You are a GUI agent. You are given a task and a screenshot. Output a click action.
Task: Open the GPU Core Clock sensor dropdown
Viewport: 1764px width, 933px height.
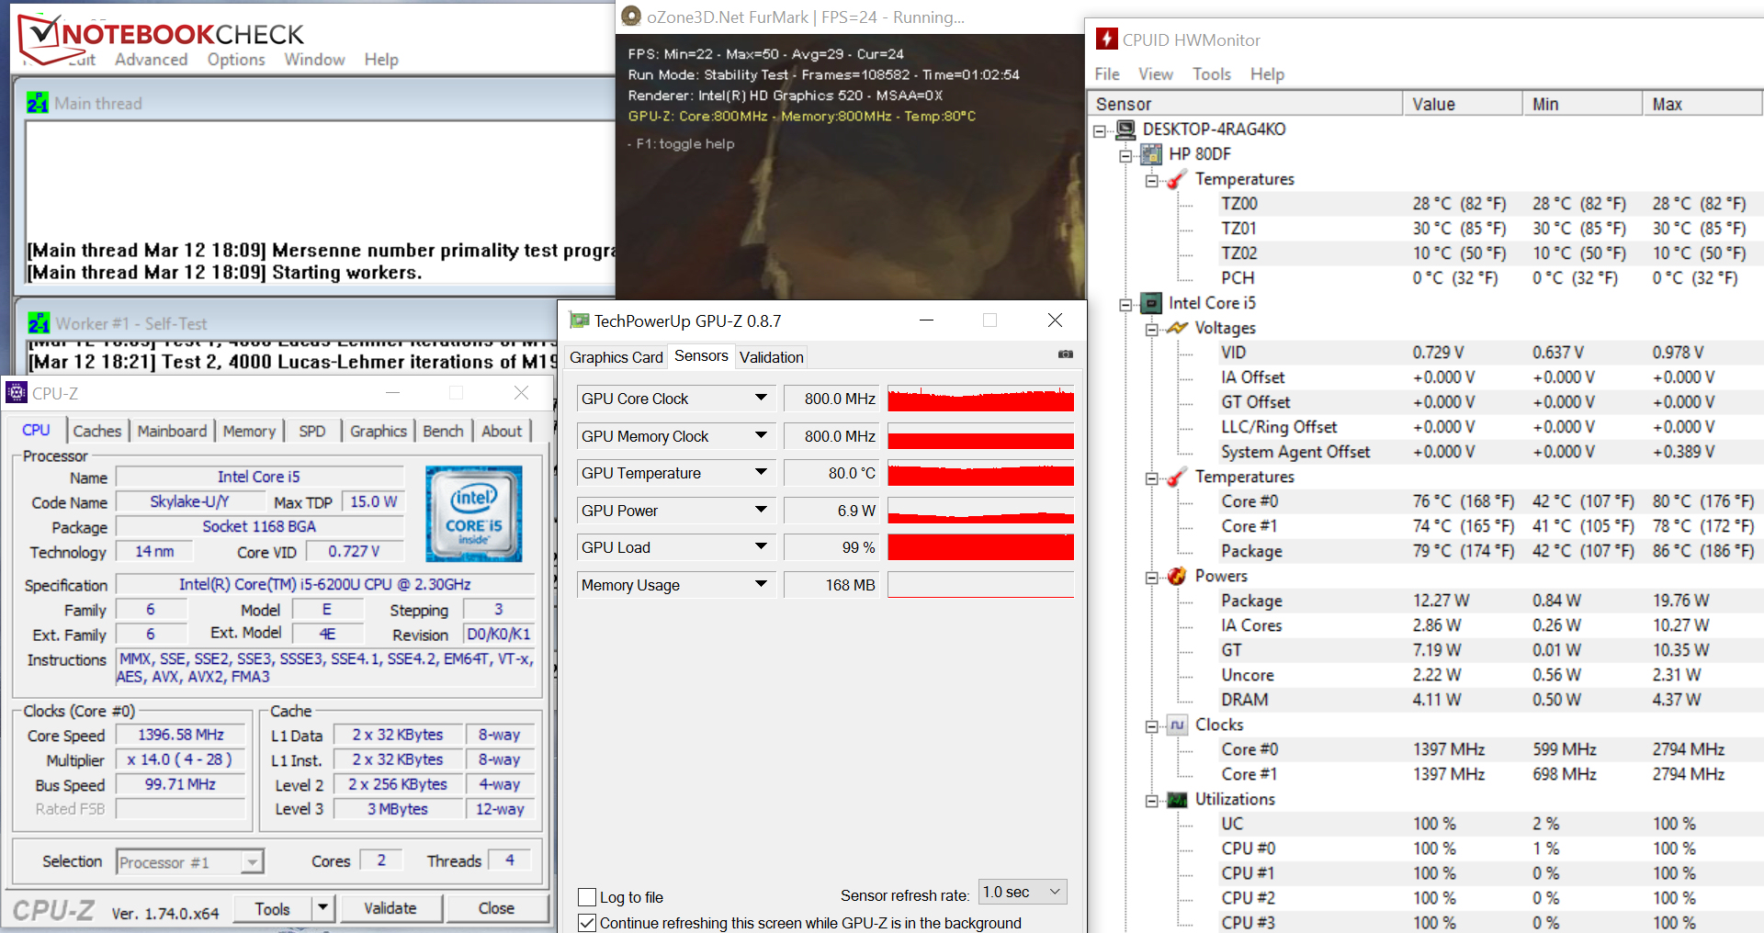tap(761, 398)
